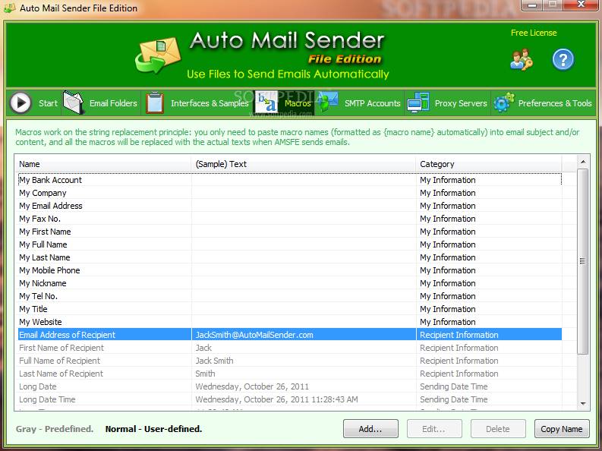
Task: Select the Long Date macro row
Action: [290, 386]
